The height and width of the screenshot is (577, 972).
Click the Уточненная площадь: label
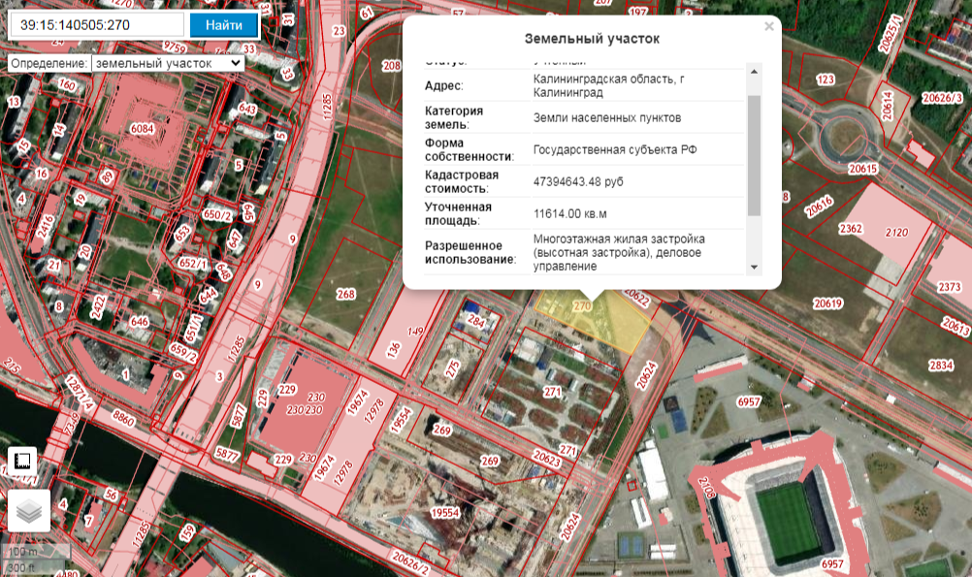coord(458,213)
